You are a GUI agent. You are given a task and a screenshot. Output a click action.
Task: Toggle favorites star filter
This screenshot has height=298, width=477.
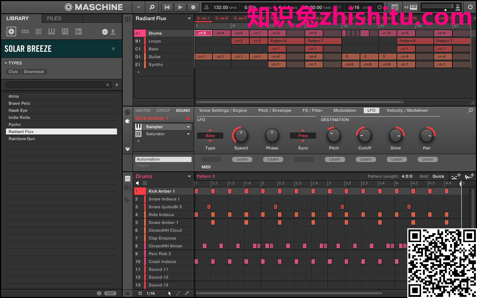[117, 85]
